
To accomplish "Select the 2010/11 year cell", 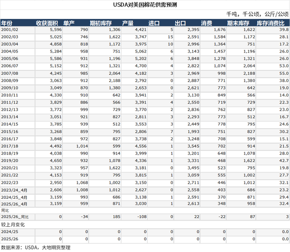I will coord(9,95).
